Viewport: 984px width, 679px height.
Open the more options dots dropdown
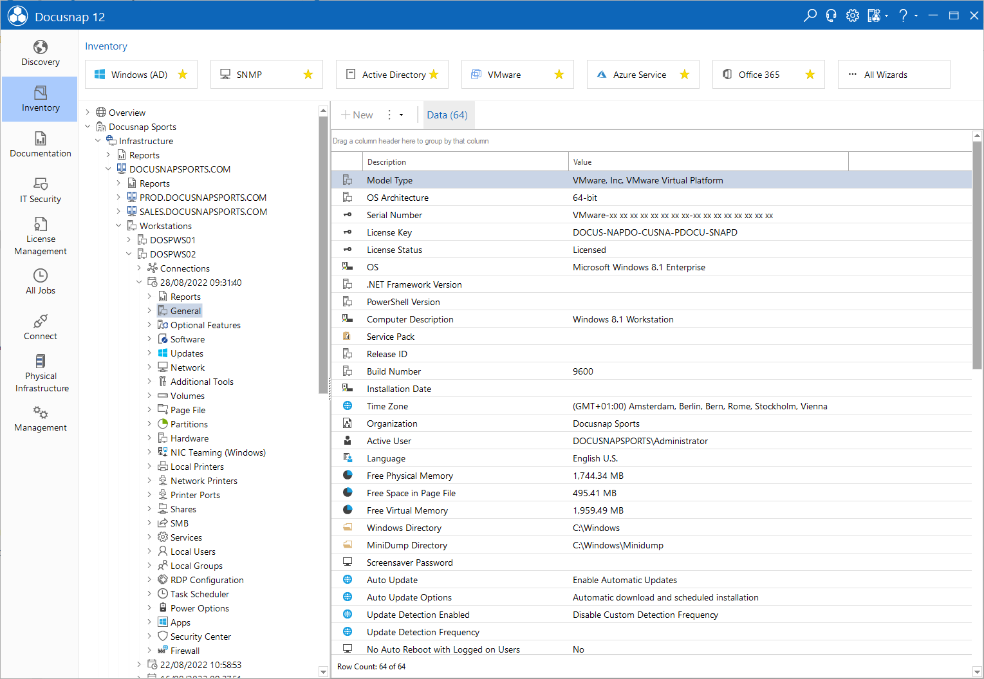click(395, 115)
